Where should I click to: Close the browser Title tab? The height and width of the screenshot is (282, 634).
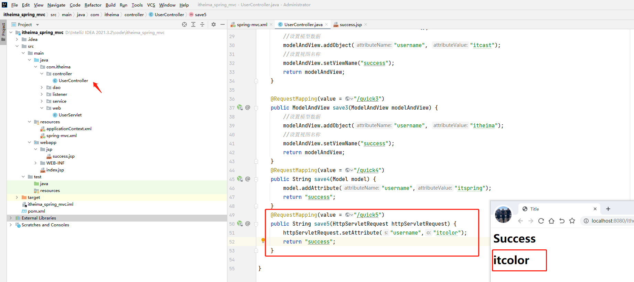pos(595,209)
